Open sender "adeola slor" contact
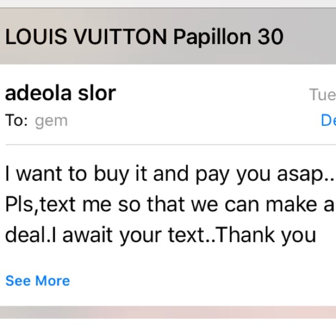This screenshot has width=336, height=336. point(60,93)
